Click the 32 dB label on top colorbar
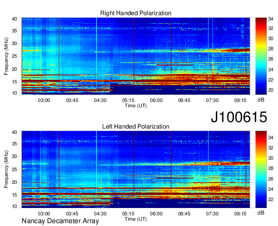Image resolution: width=278 pixels, height=226 pixels. tap(271, 28)
